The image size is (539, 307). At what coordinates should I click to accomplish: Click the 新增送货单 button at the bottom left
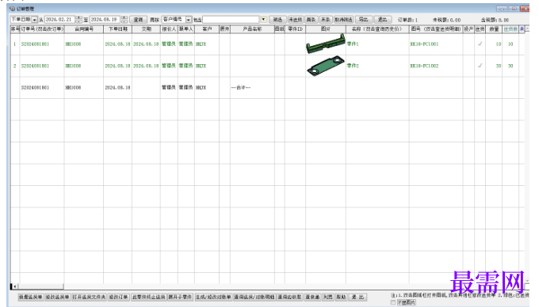(31, 297)
